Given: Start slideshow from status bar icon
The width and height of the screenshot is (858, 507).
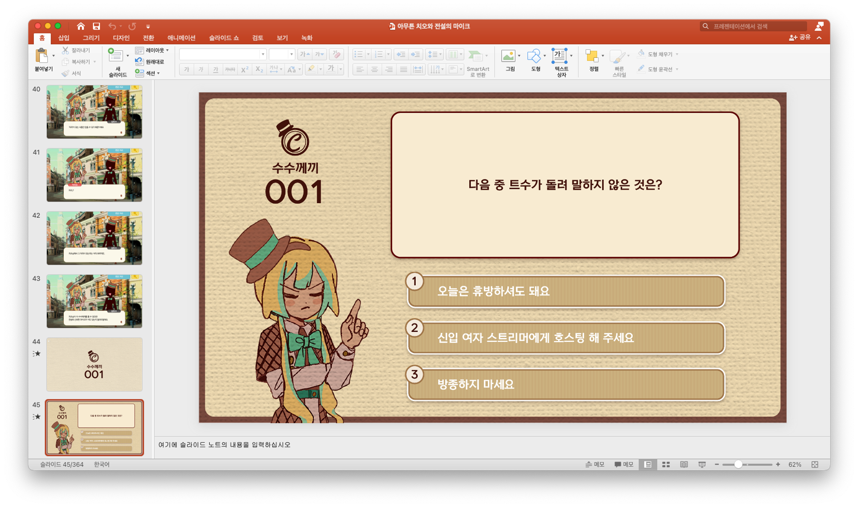Looking at the screenshot, I should (702, 465).
